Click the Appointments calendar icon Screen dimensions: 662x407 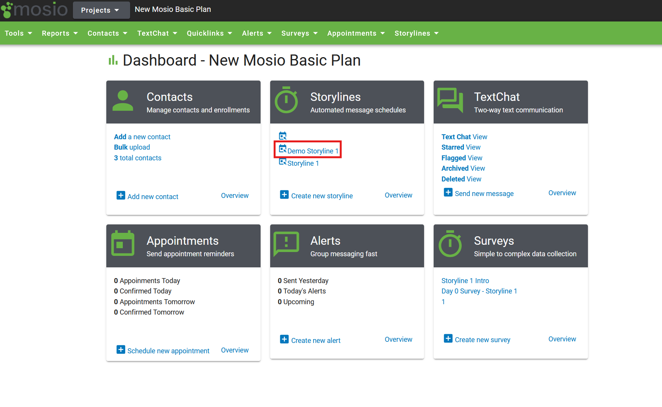(x=123, y=243)
